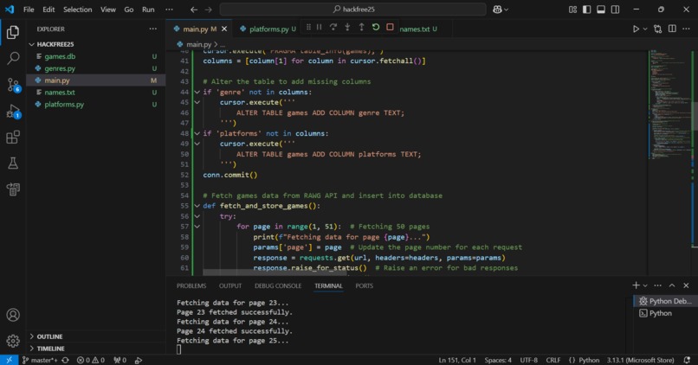Screen dimensions: 698x365
Task: Open changes compare icon in editor toolbar
Action: pos(658,29)
